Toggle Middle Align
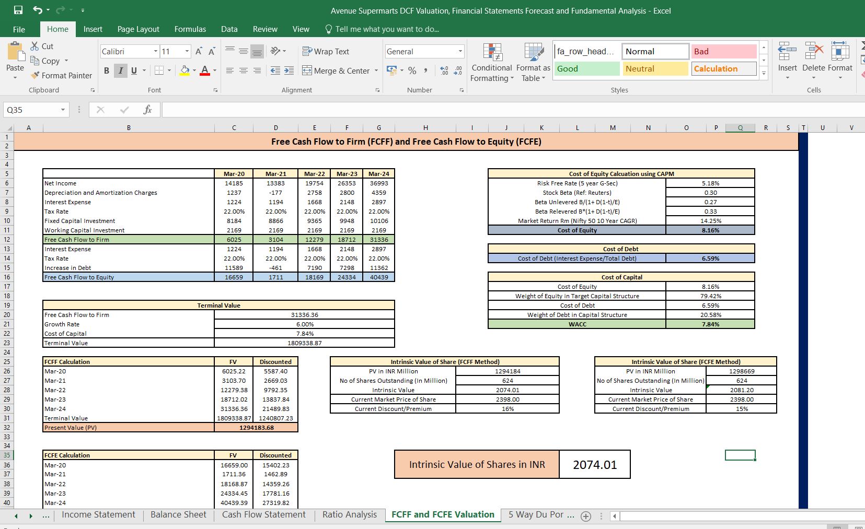Image resolution: width=865 pixels, height=529 pixels. click(x=244, y=51)
